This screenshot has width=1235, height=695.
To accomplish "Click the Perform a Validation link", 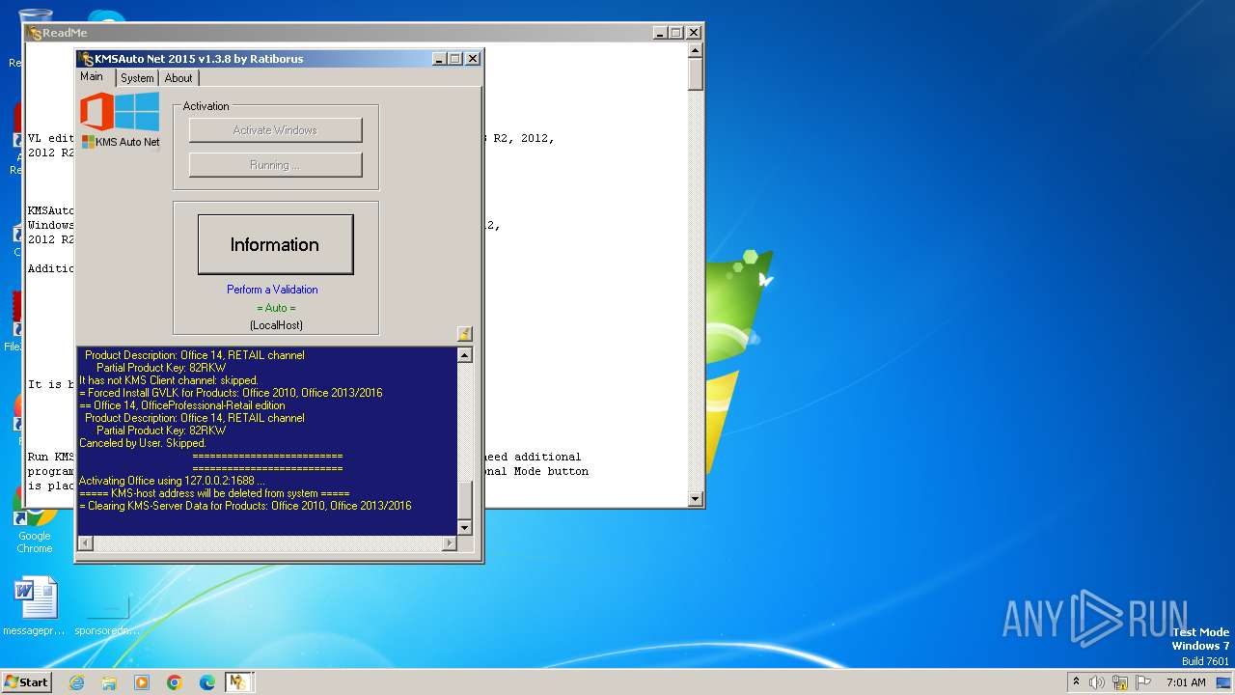I will coord(272,290).
